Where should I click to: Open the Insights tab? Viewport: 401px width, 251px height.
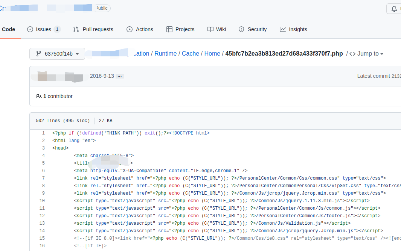click(x=293, y=29)
